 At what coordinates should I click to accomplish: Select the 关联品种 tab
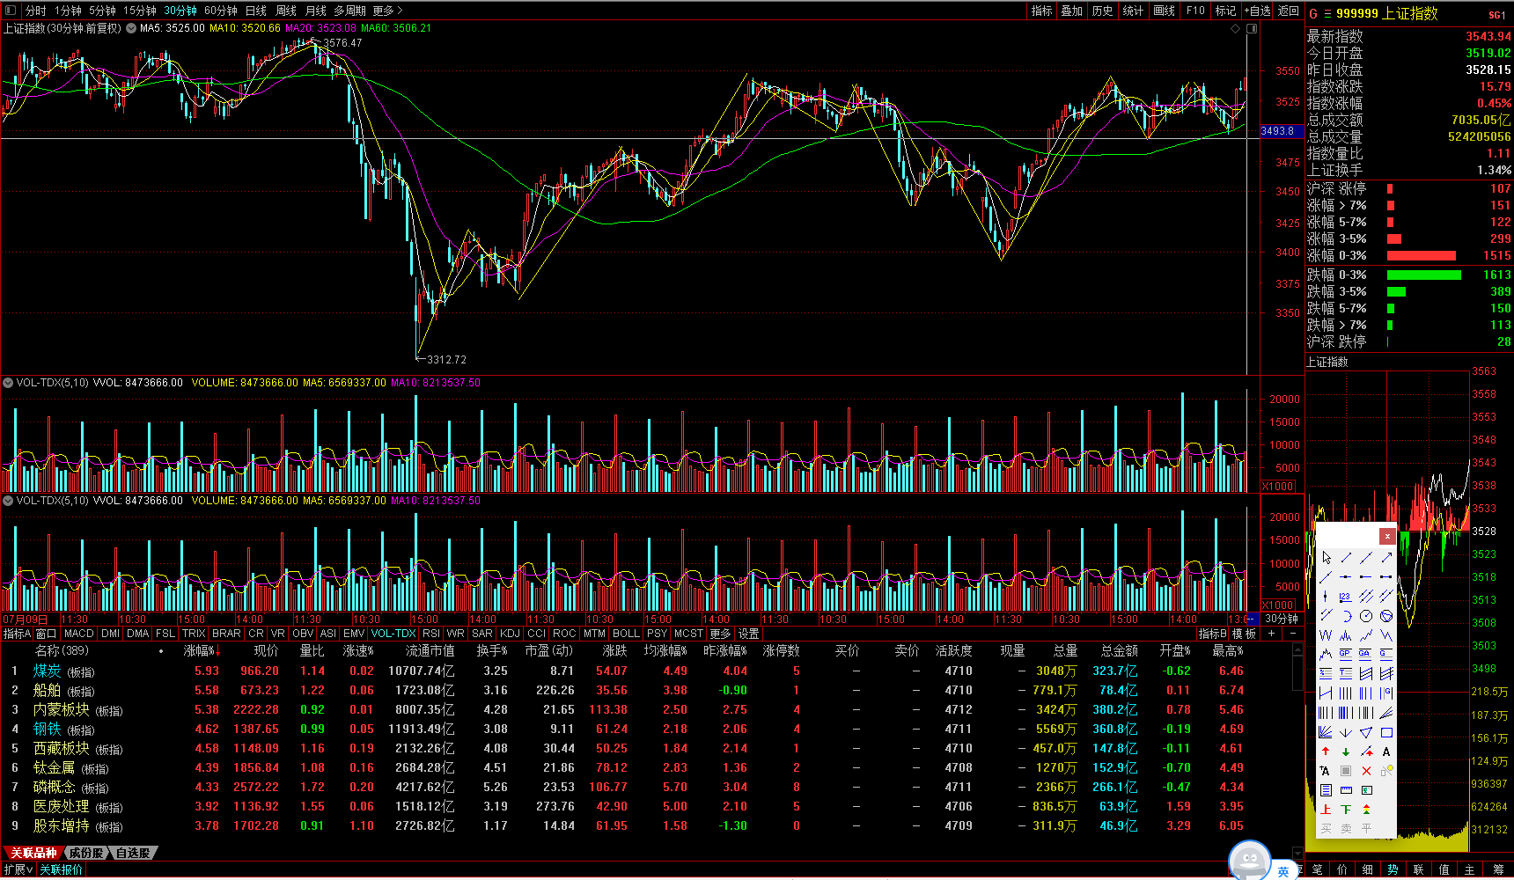tap(33, 853)
